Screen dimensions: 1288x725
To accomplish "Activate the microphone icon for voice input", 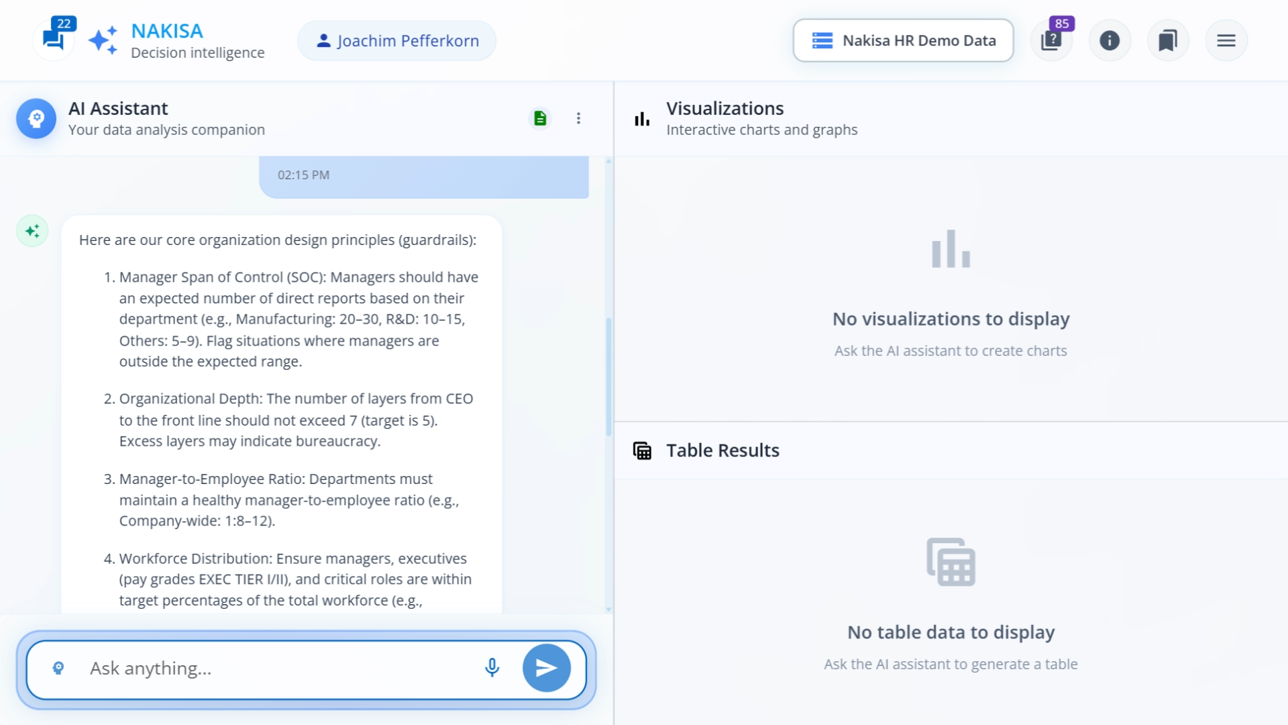I will (x=492, y=668).
